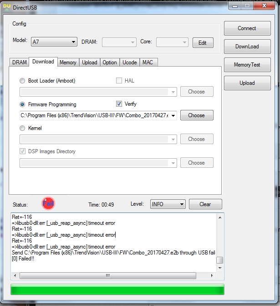Screen dimensions: 280x306
Task: Select the Firmware Programming radio button
Action: coord(22,104)
